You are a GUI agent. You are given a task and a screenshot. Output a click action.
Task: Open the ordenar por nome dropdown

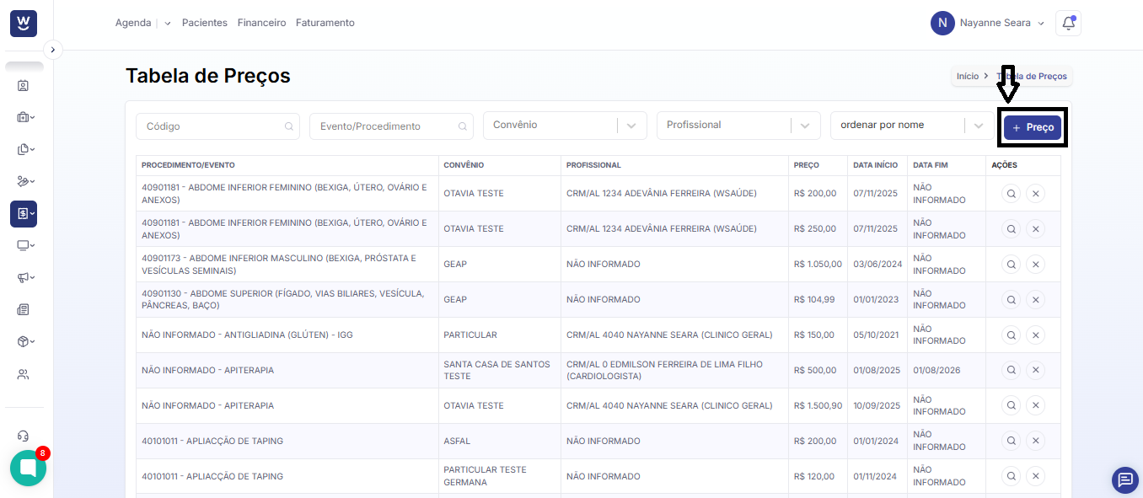click(912, 126)
